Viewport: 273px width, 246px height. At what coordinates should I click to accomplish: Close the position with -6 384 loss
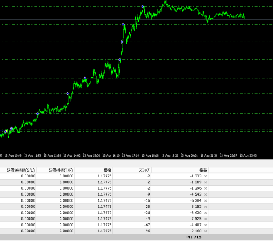click(x=206, y=201)
